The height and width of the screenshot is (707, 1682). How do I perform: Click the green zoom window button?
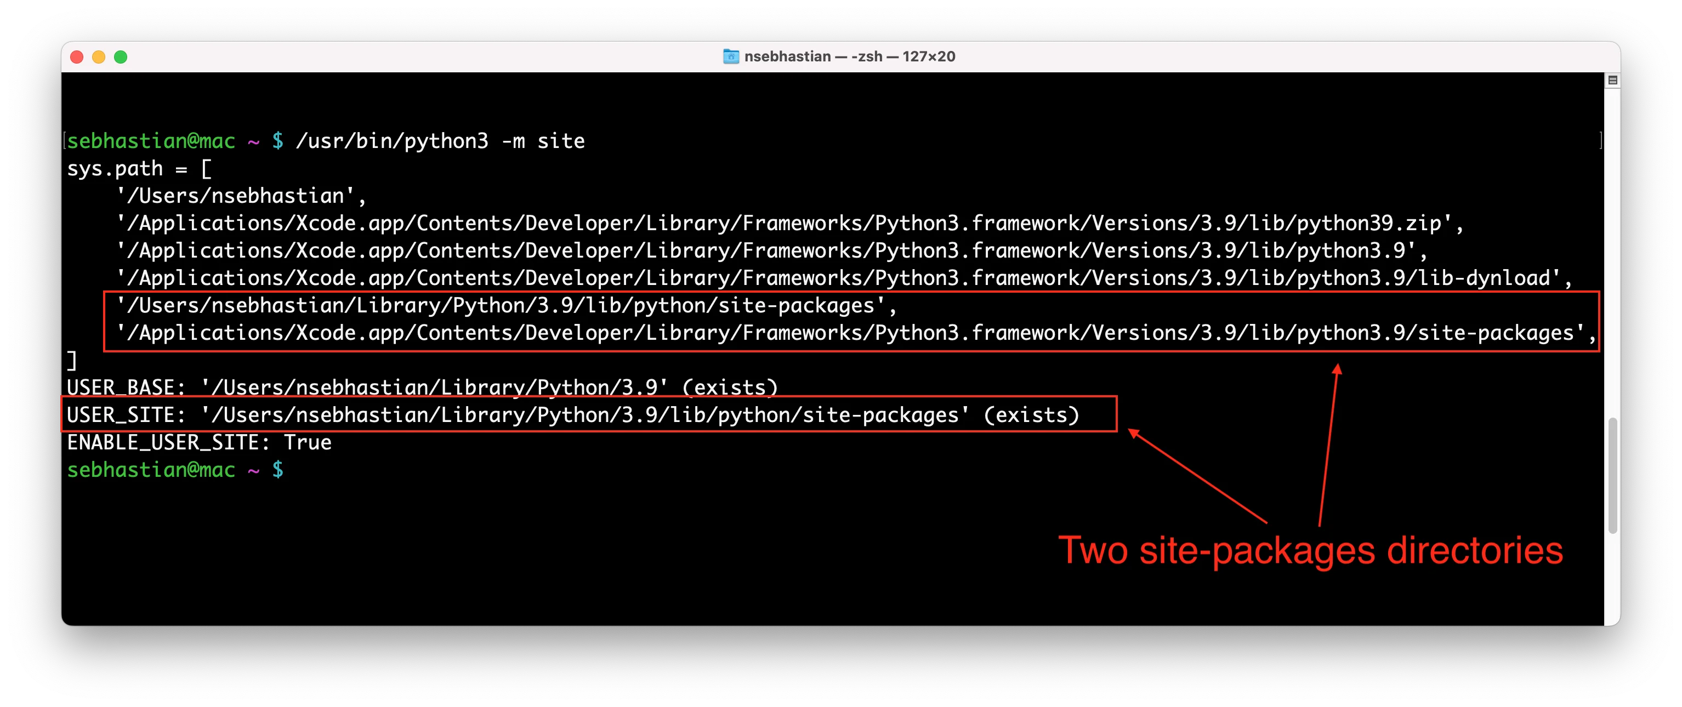(121, 57)
